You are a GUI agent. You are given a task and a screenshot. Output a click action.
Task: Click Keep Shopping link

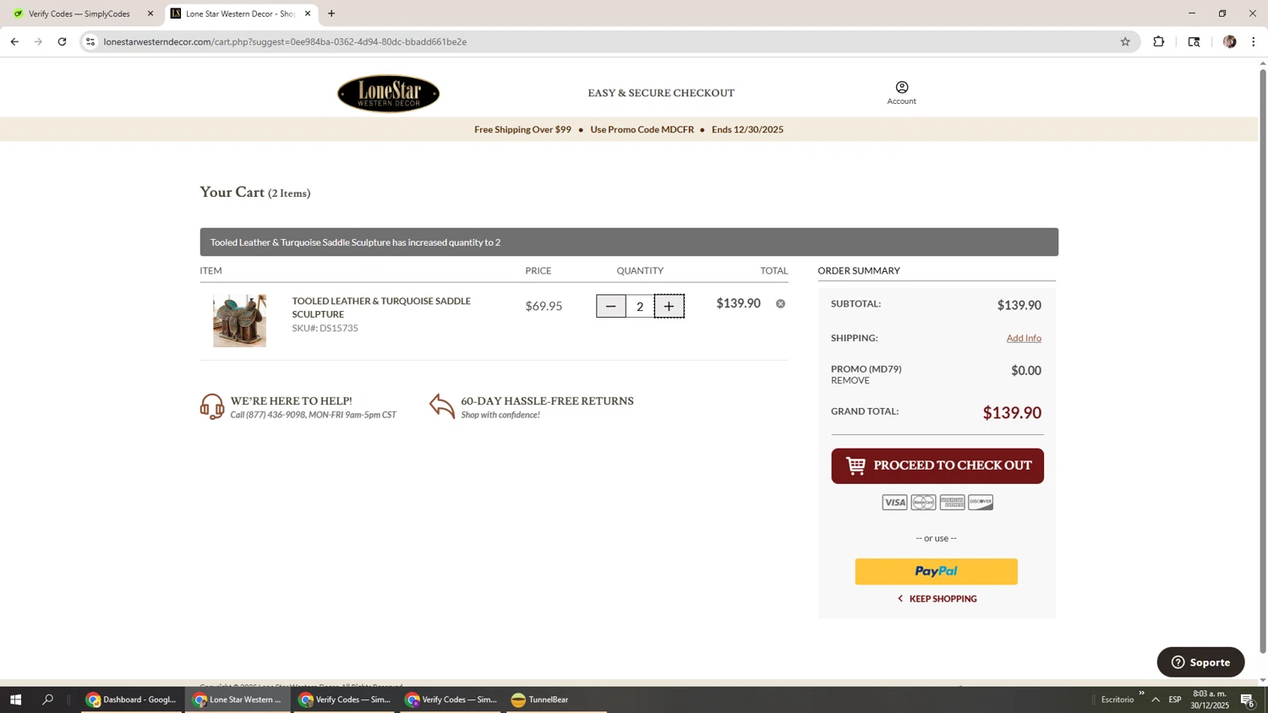tap(937, 599)
